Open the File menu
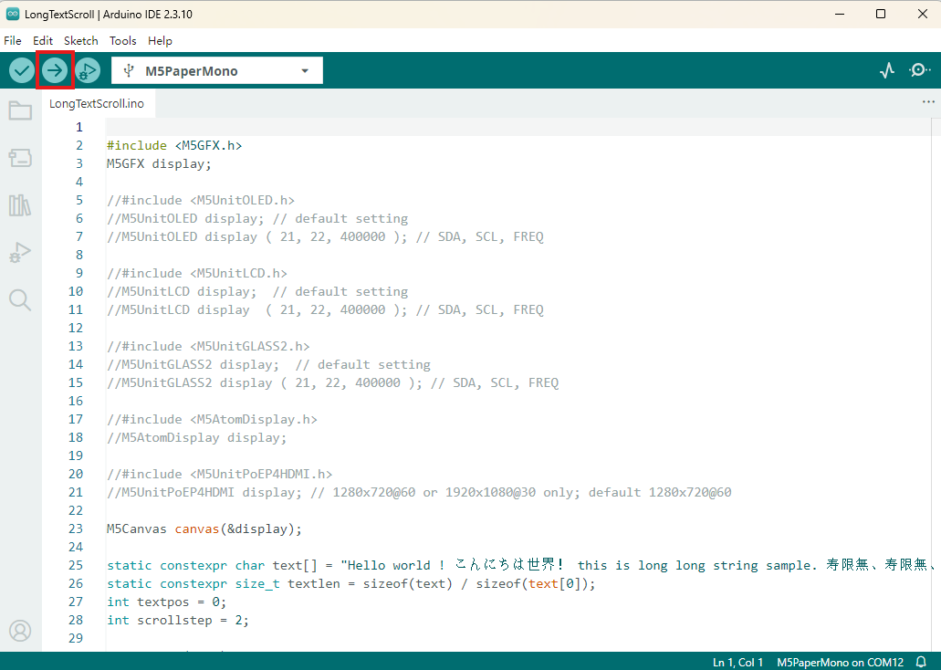This screenshot has height=670, width=941. [13, 41]
